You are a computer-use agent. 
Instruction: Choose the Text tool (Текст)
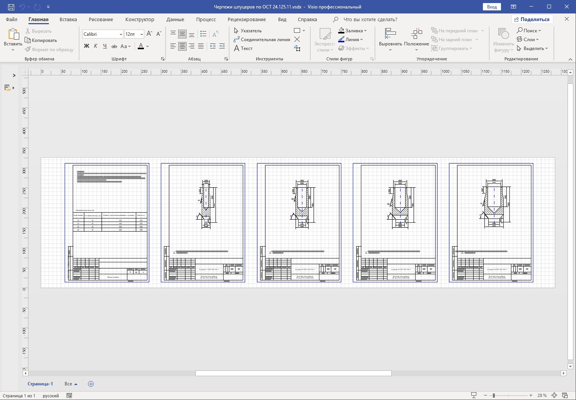tap(243, 48)
